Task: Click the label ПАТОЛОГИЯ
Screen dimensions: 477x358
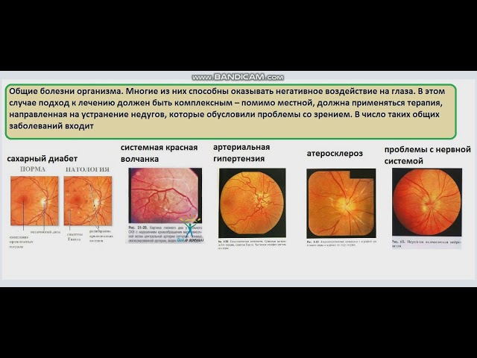Action: pyautogui.click(x=88, y=169)
